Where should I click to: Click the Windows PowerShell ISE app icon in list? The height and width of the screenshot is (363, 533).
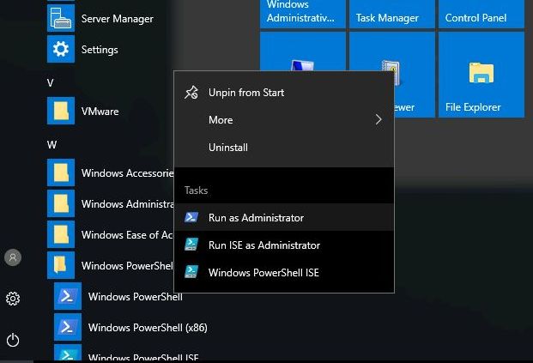pos(68,353)
